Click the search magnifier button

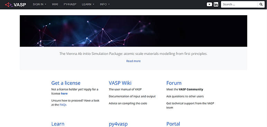click(261, 4)
